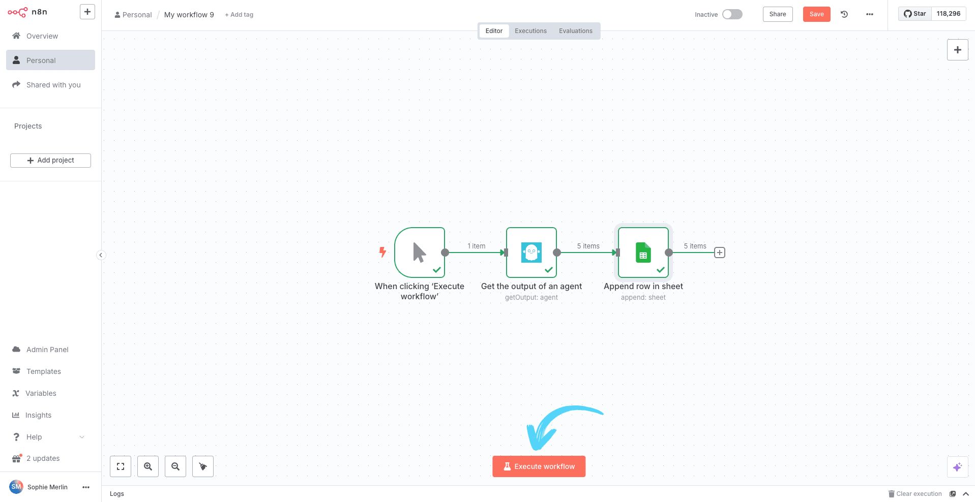Click the zoom in button
The height and width of the screenshot is (502, 975).
(x=148, y=466)
